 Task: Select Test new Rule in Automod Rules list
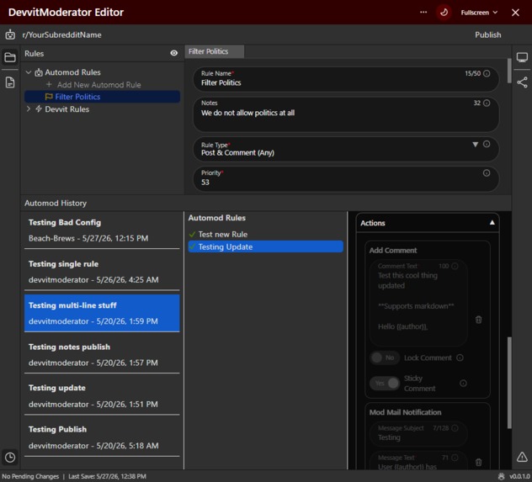pyautogui.click(x=266, y=234)
